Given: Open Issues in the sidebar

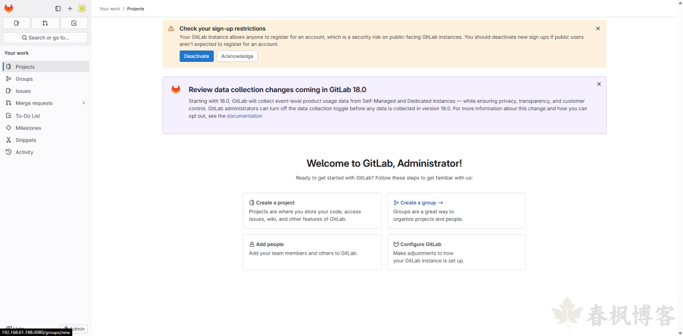Looking at the screenshot, I should tap(46, 91).
